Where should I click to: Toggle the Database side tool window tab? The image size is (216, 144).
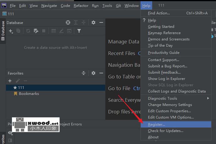(3, 31)
